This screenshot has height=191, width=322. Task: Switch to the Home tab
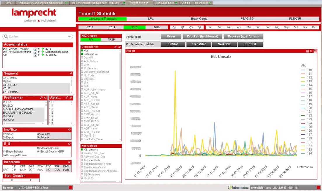tap(8, 3)
